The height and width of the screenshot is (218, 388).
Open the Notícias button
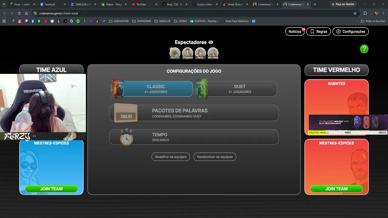(295, 31)
